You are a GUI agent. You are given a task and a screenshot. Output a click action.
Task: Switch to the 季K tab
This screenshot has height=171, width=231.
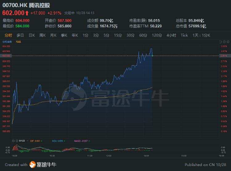64,35
